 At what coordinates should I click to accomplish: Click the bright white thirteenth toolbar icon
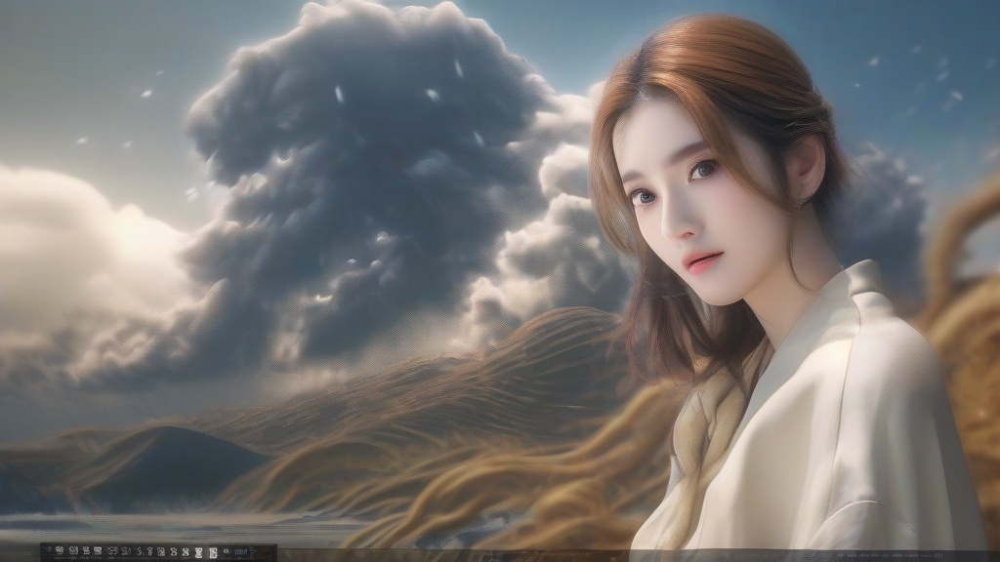pyautogui.click(x=198, y=552)
